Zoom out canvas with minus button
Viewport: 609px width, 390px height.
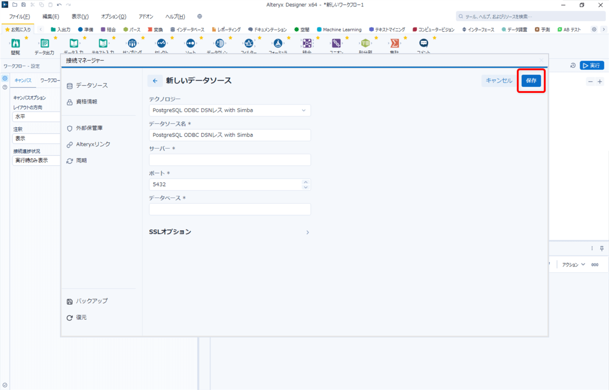[x=590, y=82]
